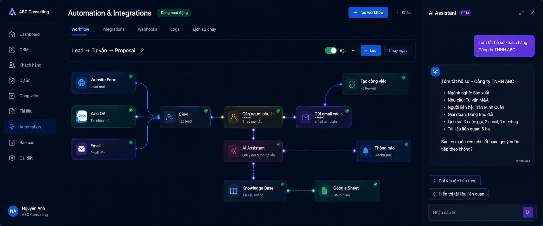Toggle the Bật workflow switch
The height and width of the screenshot is (226, 543).
coord(331,51)
